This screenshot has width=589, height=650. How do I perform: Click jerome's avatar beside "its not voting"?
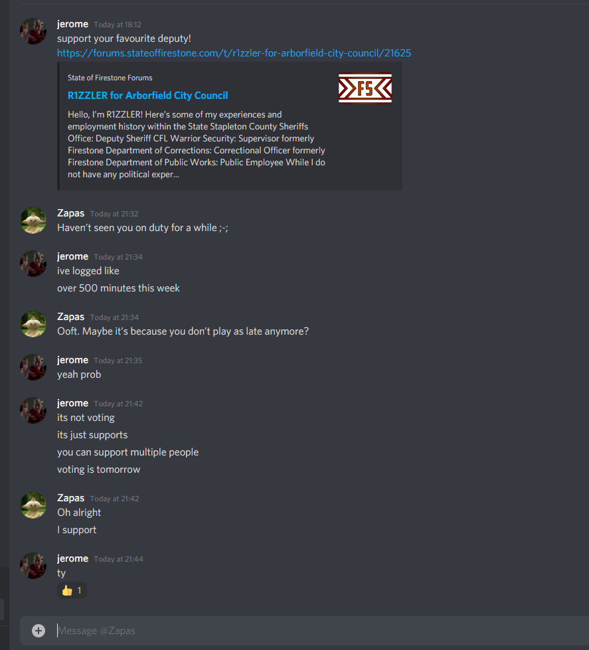pos(33,410)
